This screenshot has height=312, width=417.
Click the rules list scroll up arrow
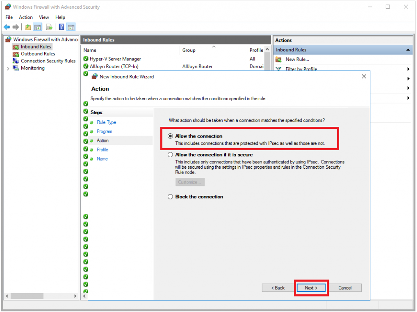267,50
